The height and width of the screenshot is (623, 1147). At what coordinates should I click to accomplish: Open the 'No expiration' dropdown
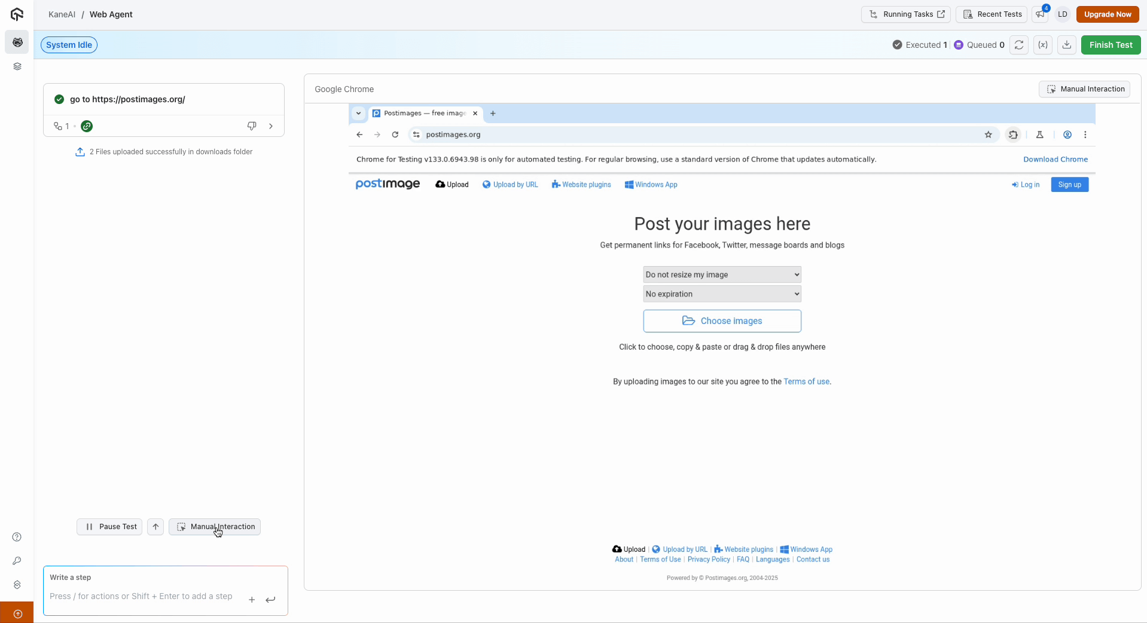(x=722, y=294)
